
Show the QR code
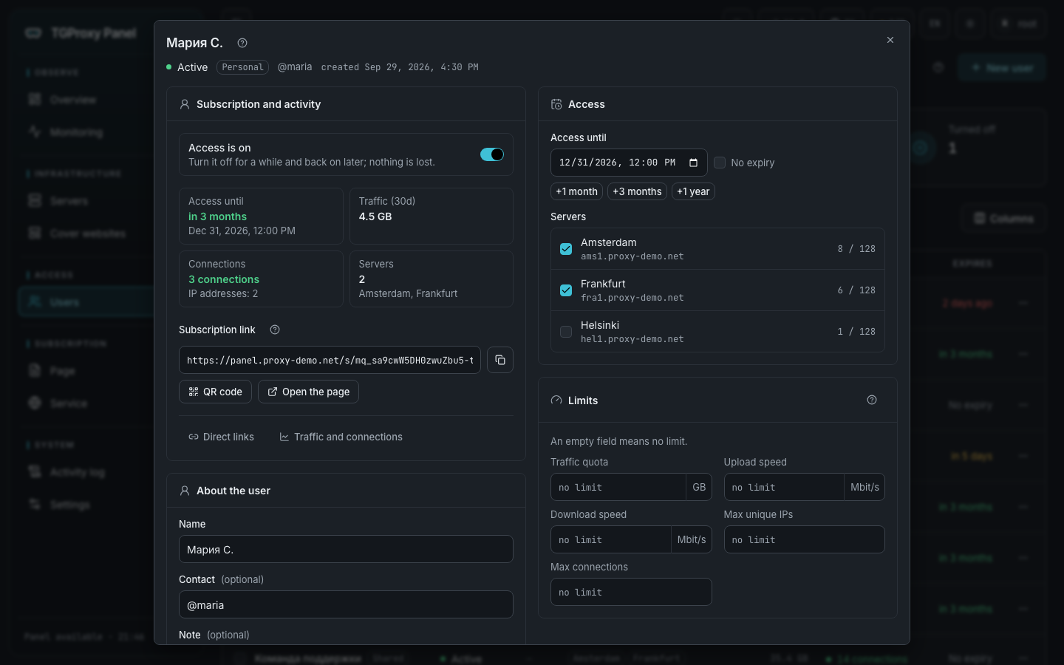coord(216,392)
